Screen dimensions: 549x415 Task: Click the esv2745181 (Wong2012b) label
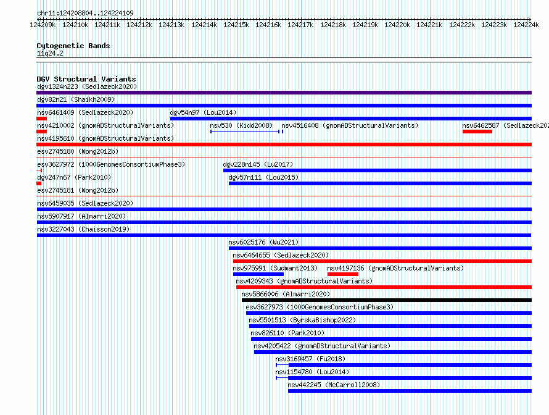[x=78, y=190]
